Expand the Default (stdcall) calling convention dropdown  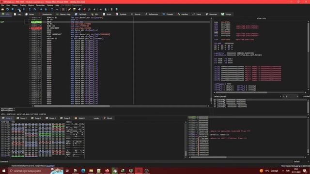tap(248, 97)
